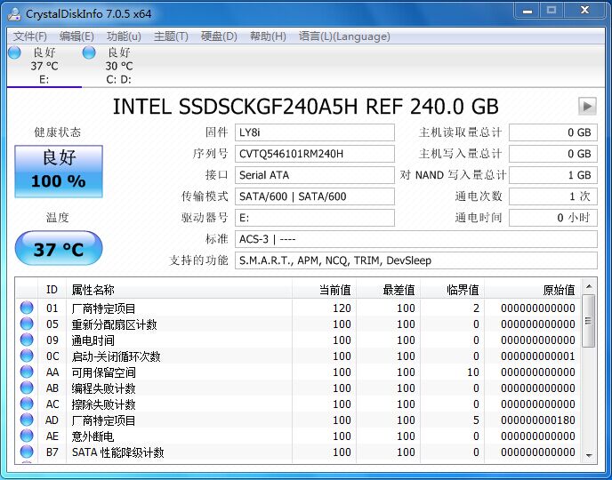Viewport: 612px width, 480px height.
Task: Open the 编辑(E) menu
Action: (x=76, y=36)
